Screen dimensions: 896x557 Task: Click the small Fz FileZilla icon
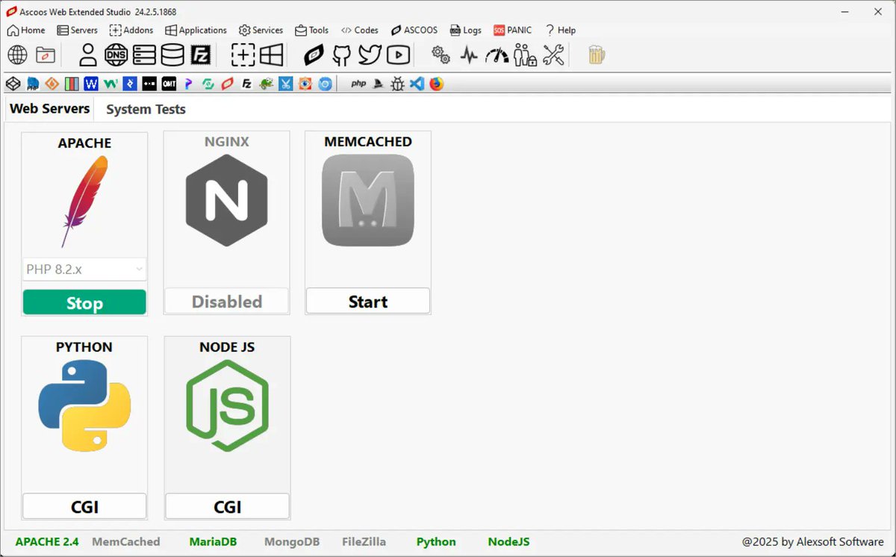coord(247,84)
